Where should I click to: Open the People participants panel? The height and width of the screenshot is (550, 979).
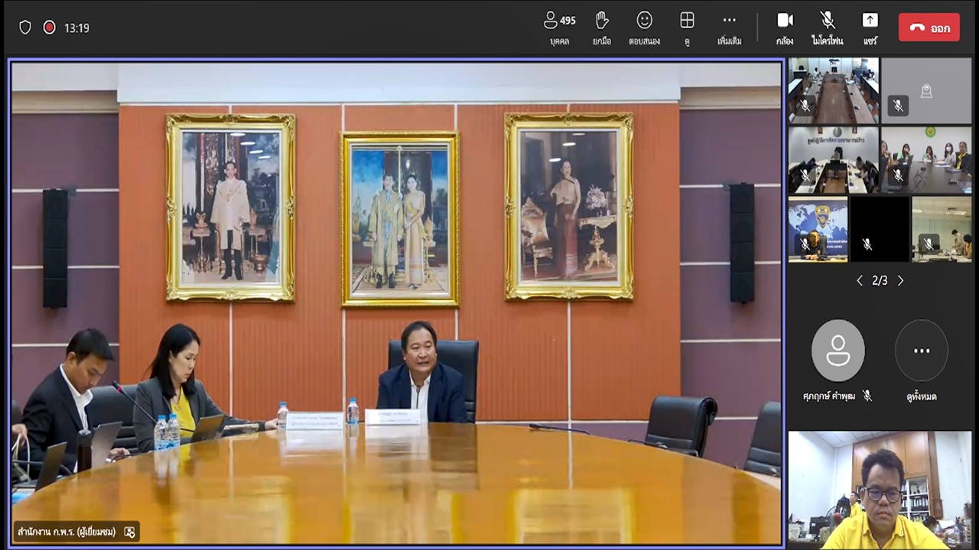coord(559,27)
